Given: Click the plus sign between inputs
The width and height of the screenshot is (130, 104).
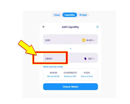Looking at the screenshot, I should point(70,48).
